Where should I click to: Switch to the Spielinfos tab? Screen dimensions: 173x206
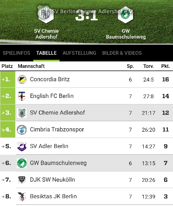coord(16,53)
